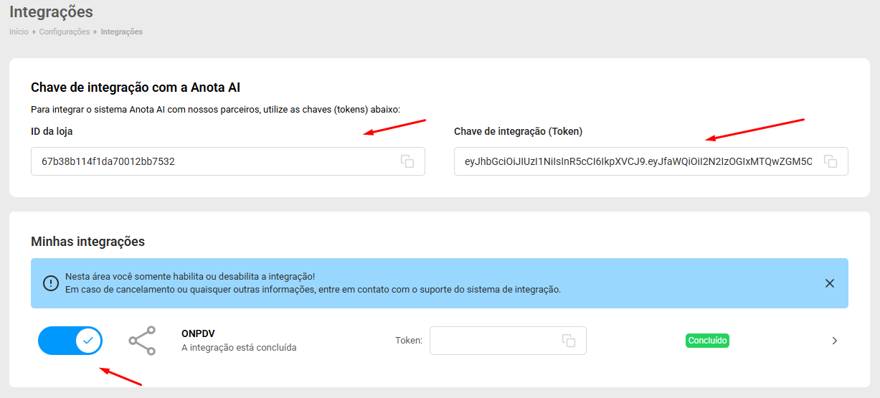
Task: Click the green Concluído status badge
Action: pos(707,341)
